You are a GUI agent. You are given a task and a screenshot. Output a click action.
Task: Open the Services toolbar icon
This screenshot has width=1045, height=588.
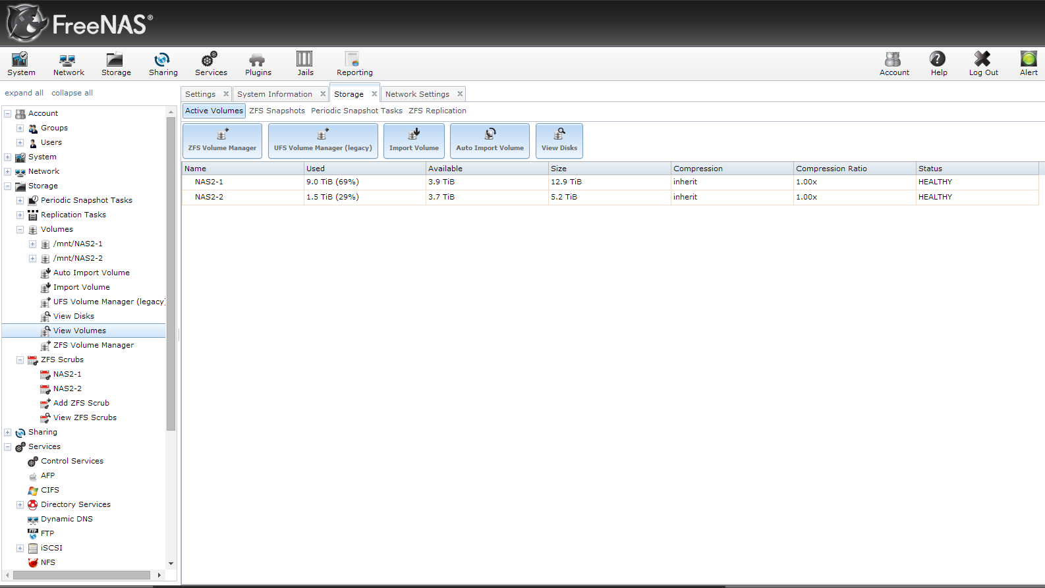211,64
